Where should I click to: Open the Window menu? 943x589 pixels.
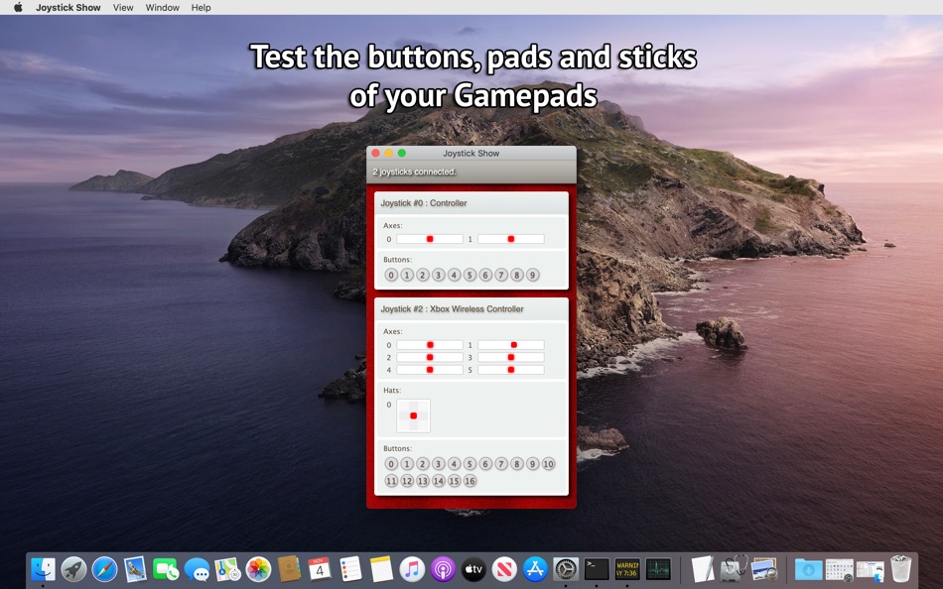(x=163, y=7)
